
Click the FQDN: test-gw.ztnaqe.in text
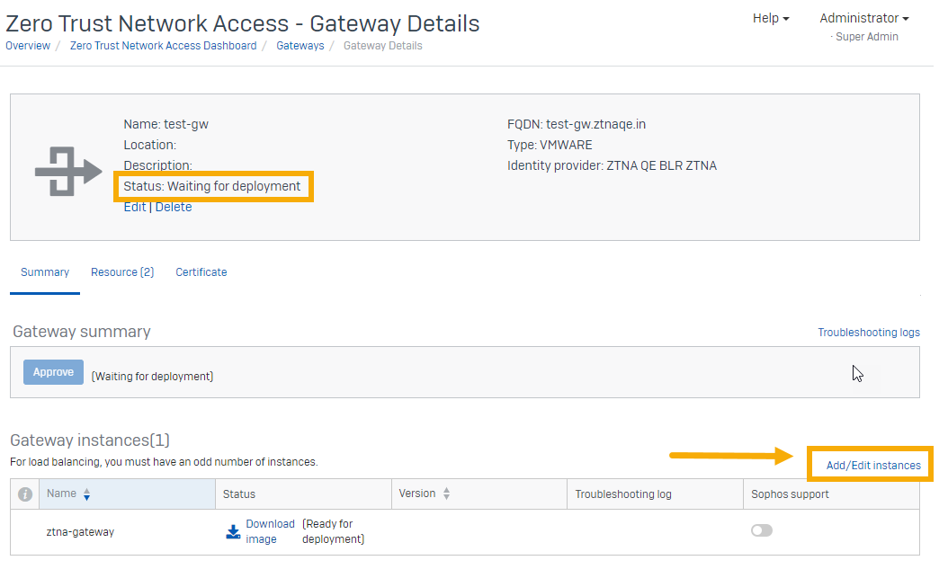click(x=577, y=125)
